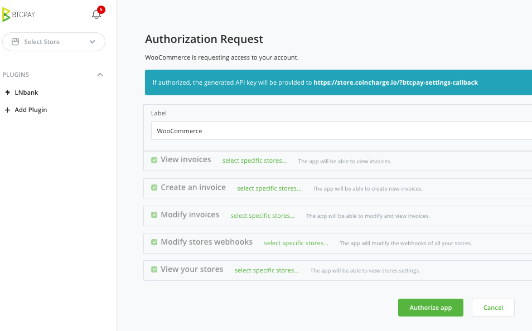Click the store icon in Select Store
Screen dimensions: 532x331
point(15,42)
